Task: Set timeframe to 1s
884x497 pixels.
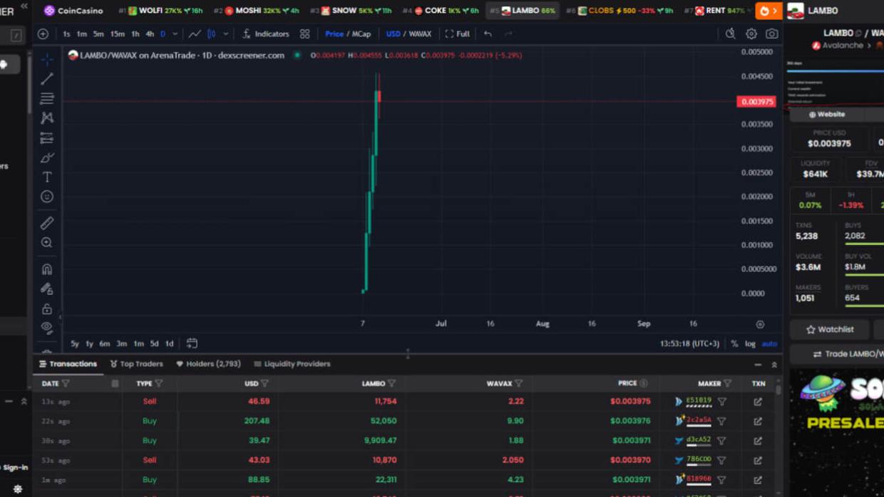Action: pyautogui.click(x=66, y=34)
